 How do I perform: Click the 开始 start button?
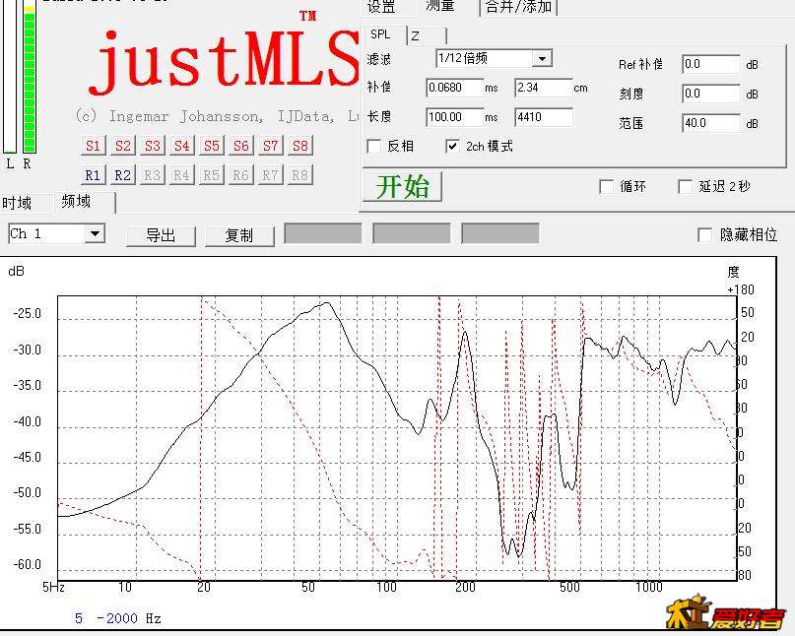403,186
